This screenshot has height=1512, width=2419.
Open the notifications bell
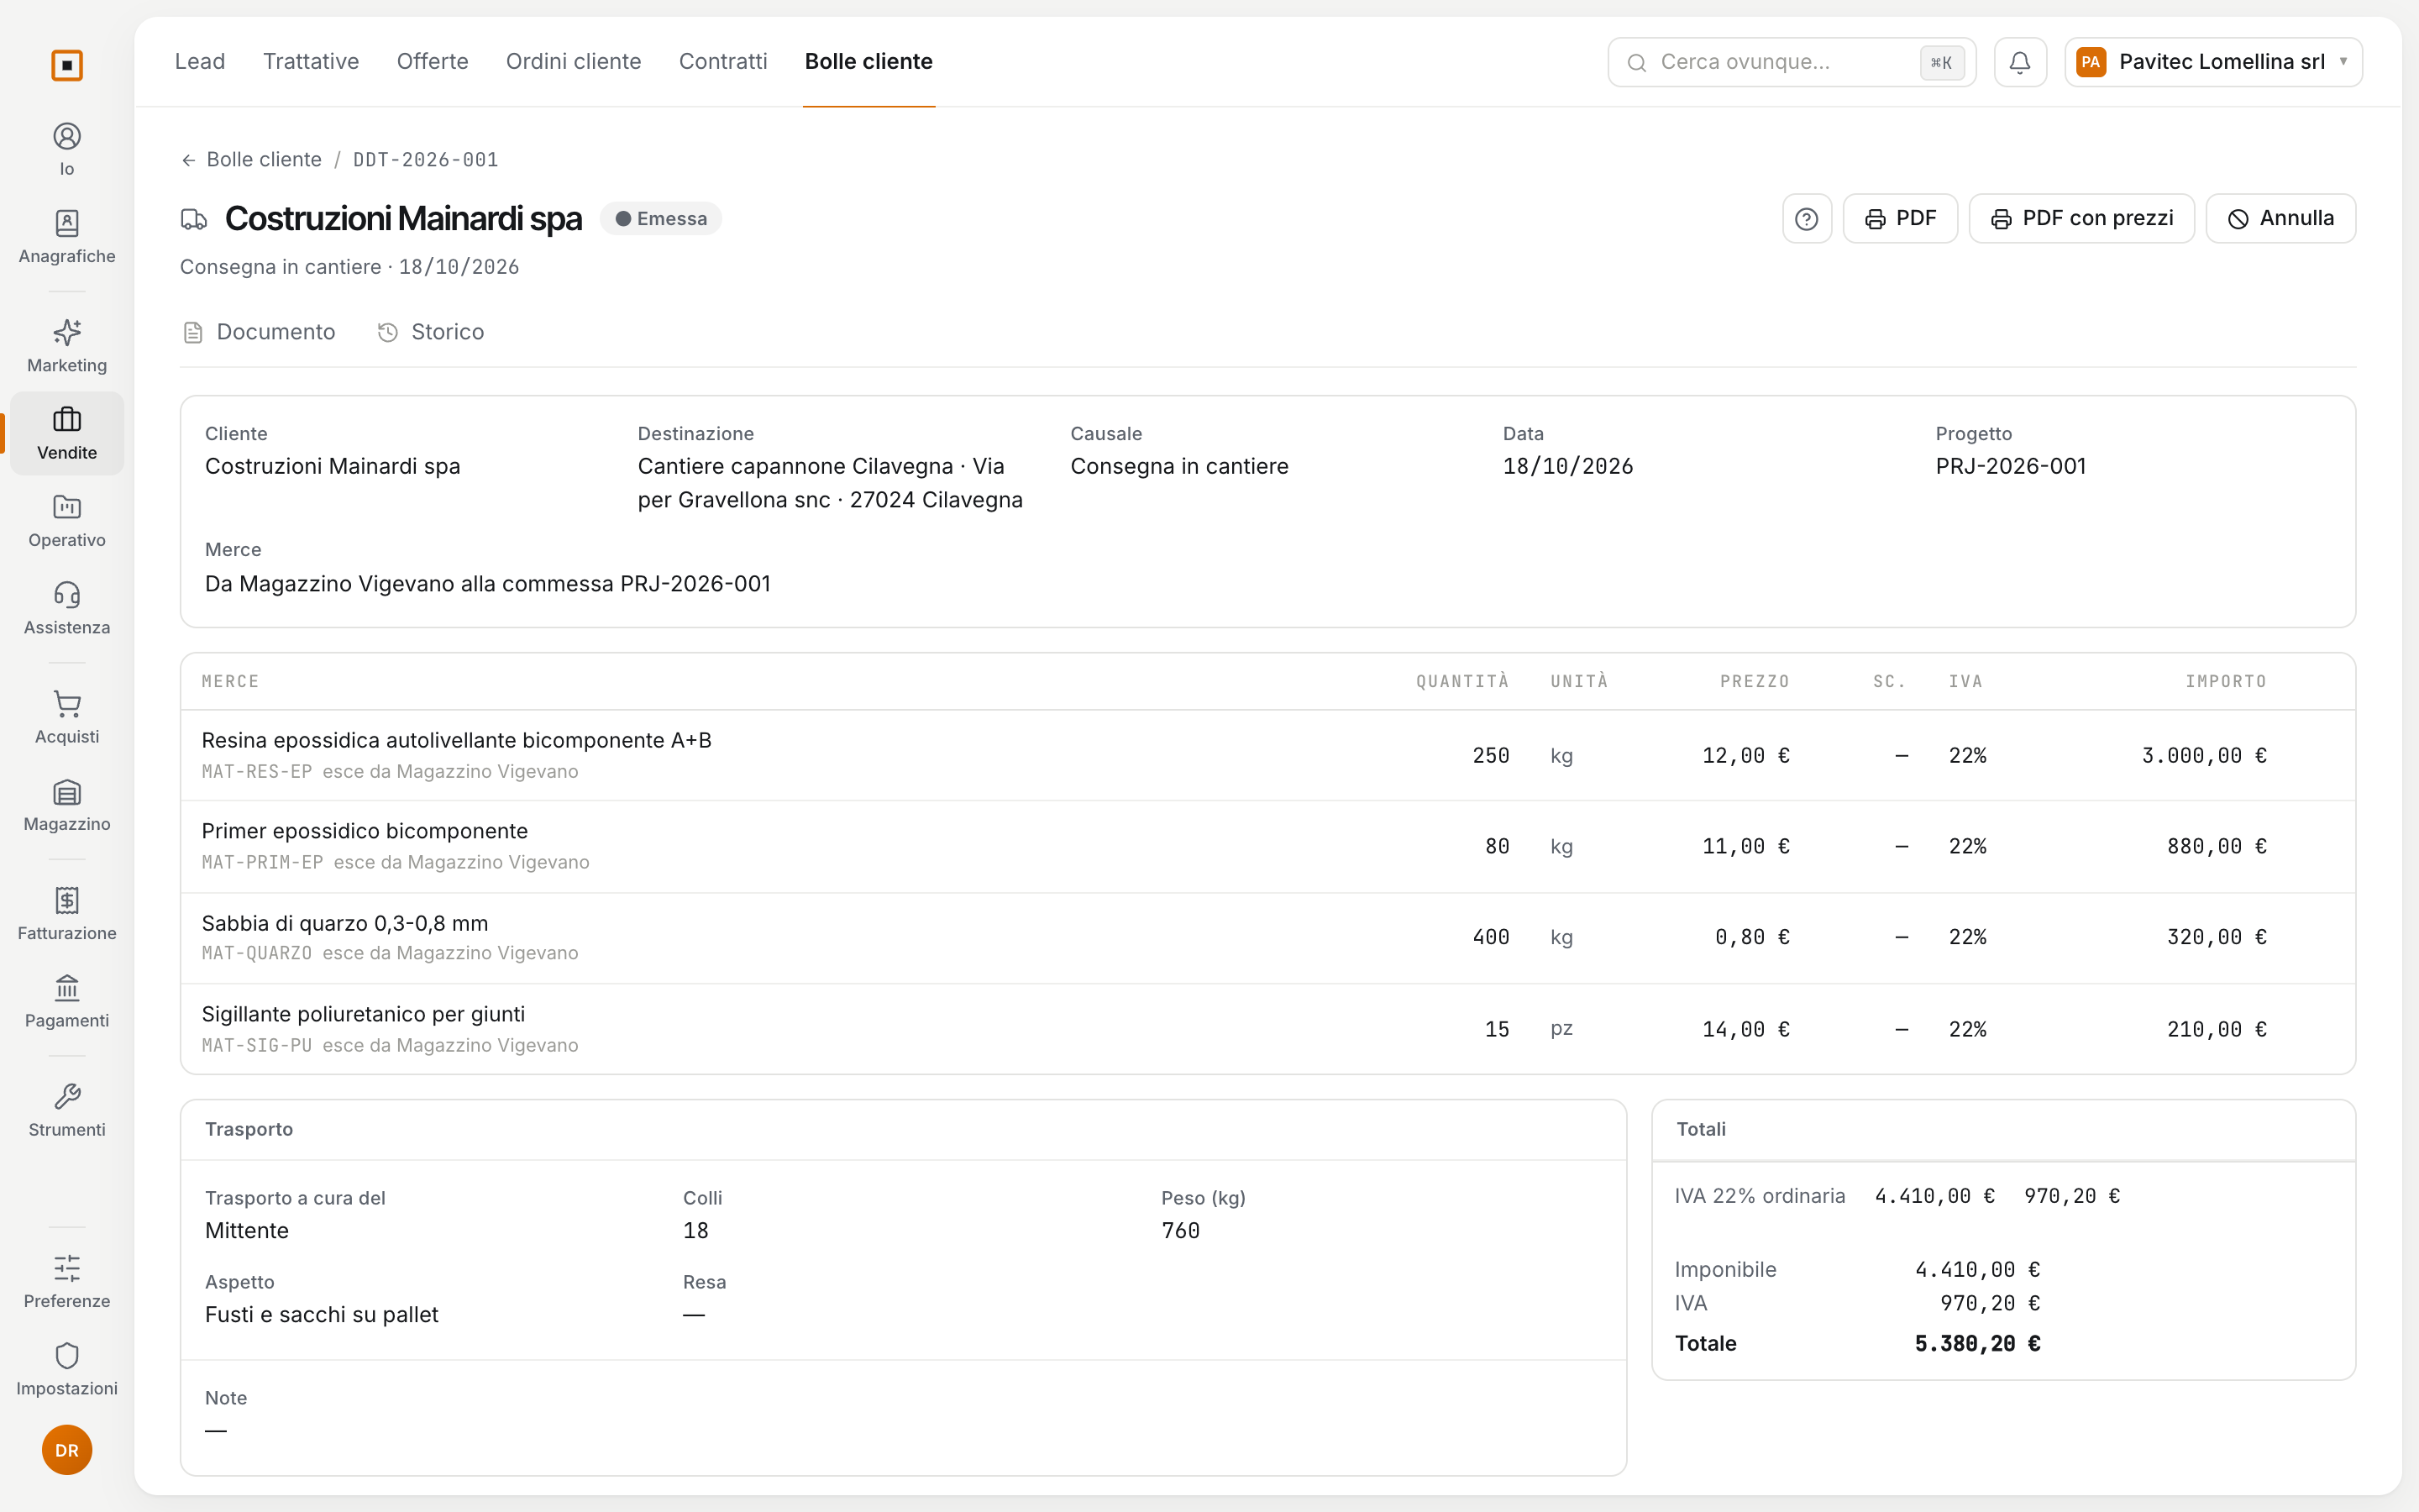(2019, 62)
